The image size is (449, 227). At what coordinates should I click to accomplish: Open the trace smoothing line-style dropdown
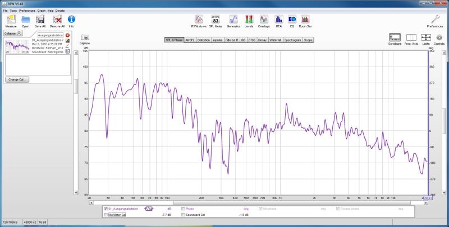coord(149,209)
